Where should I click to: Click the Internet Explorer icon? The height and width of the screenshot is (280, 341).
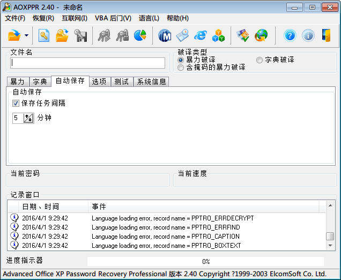click(x=201, y=35)
